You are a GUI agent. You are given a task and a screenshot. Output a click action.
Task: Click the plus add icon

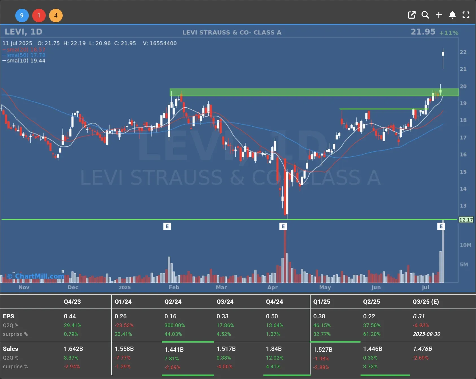click(x=439, y=15)
